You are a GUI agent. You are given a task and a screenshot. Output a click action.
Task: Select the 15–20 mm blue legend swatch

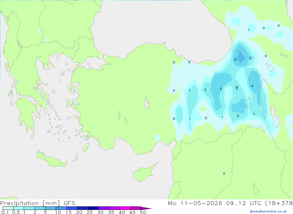[72, 208]
